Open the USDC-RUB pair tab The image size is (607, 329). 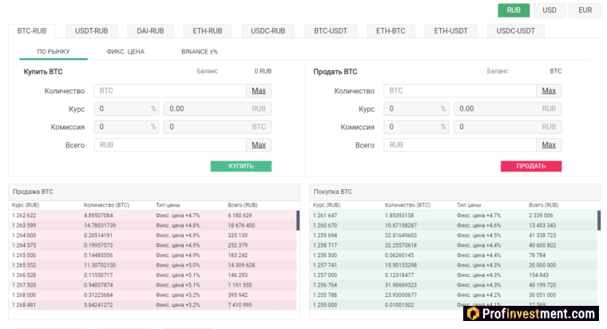[268, 31]
